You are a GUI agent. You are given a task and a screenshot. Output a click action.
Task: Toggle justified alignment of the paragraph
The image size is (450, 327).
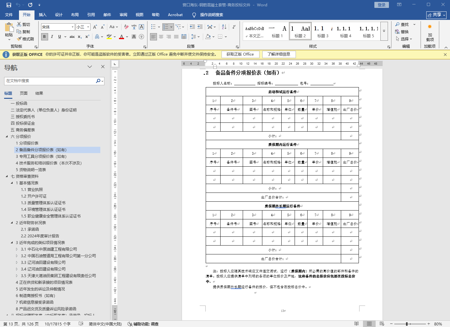[x=176, y=37]
